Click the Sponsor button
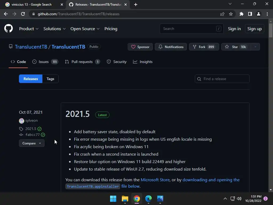273x205 pixels. 140,47
